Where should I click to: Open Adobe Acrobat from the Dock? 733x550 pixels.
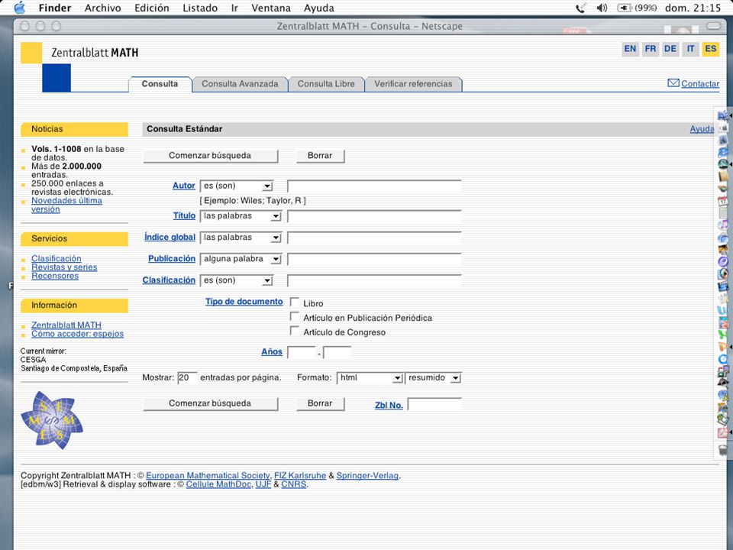click(723, 432)
